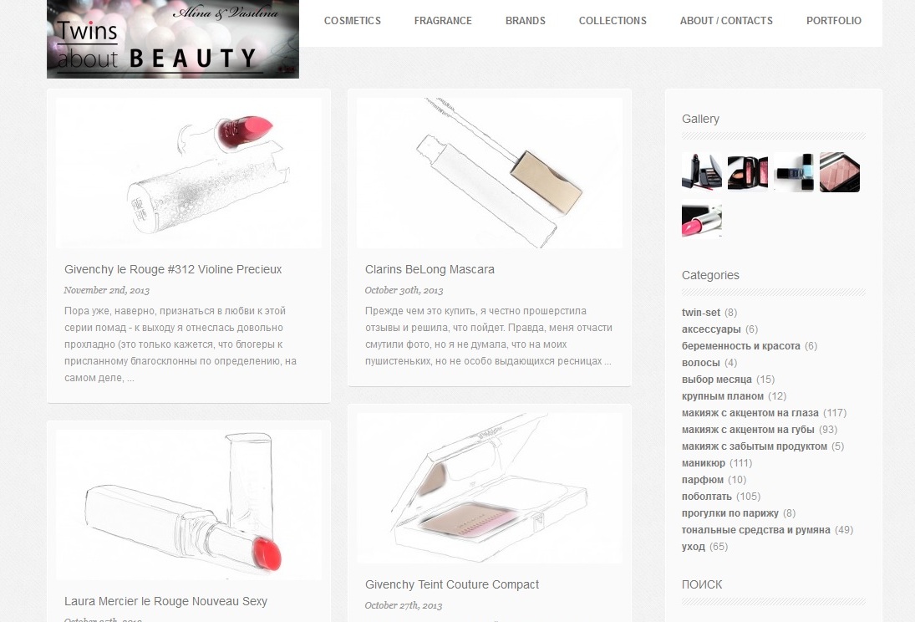Select the маникюр category link
The image size is (915, 622).
pyautogui.click(x=704, y=463)
